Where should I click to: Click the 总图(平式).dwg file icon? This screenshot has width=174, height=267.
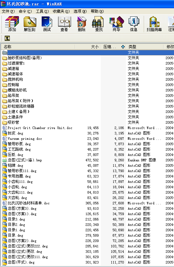(x=5, y=262)
